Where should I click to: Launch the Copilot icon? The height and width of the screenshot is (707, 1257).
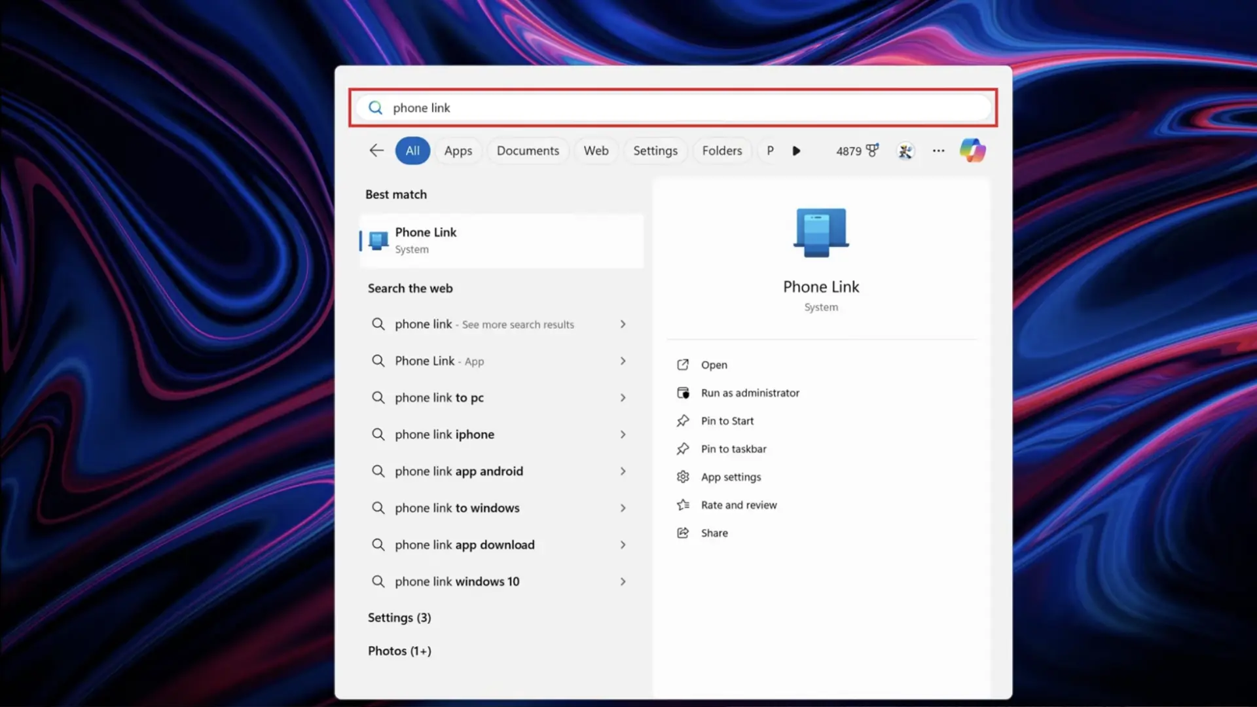[973, 151]
